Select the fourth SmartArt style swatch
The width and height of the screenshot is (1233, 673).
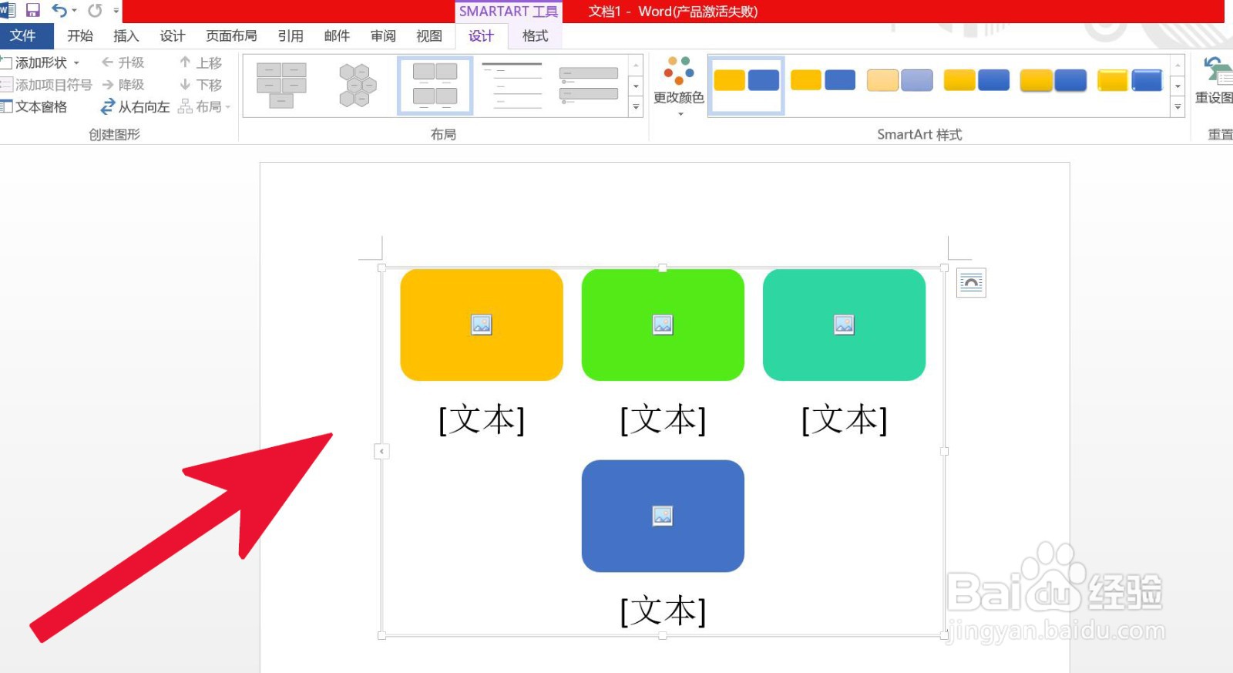976,80
